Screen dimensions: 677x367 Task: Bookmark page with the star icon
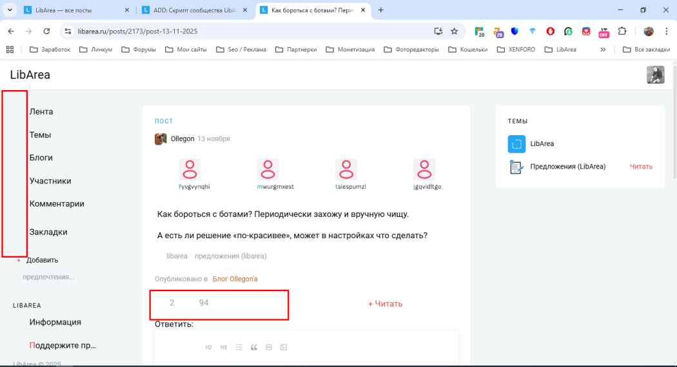point(454,31)
